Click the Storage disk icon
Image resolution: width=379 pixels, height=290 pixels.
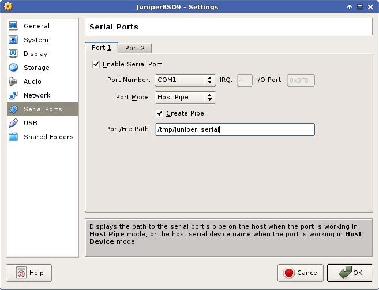[x=13, y=67]
